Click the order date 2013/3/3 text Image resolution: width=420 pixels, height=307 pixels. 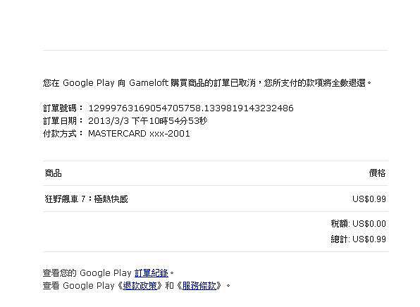coord(109,121)
